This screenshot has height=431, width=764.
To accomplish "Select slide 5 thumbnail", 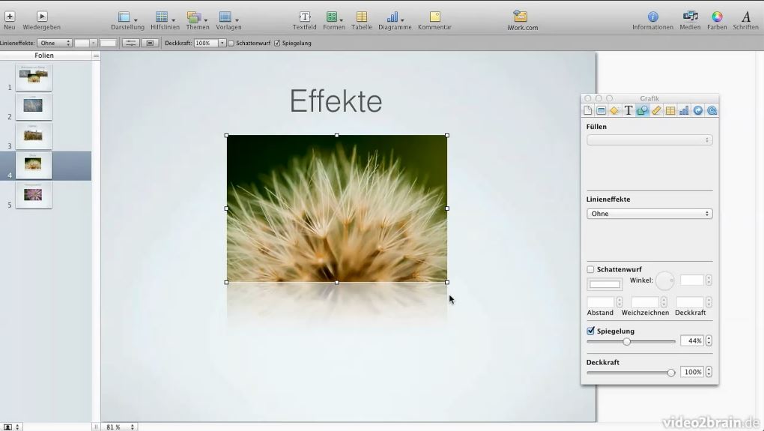I will click(x=34, y=195).
